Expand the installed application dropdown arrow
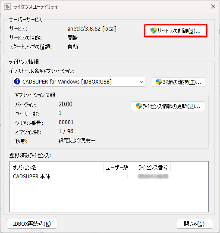The image size is (220, 233). coord(141,82)
